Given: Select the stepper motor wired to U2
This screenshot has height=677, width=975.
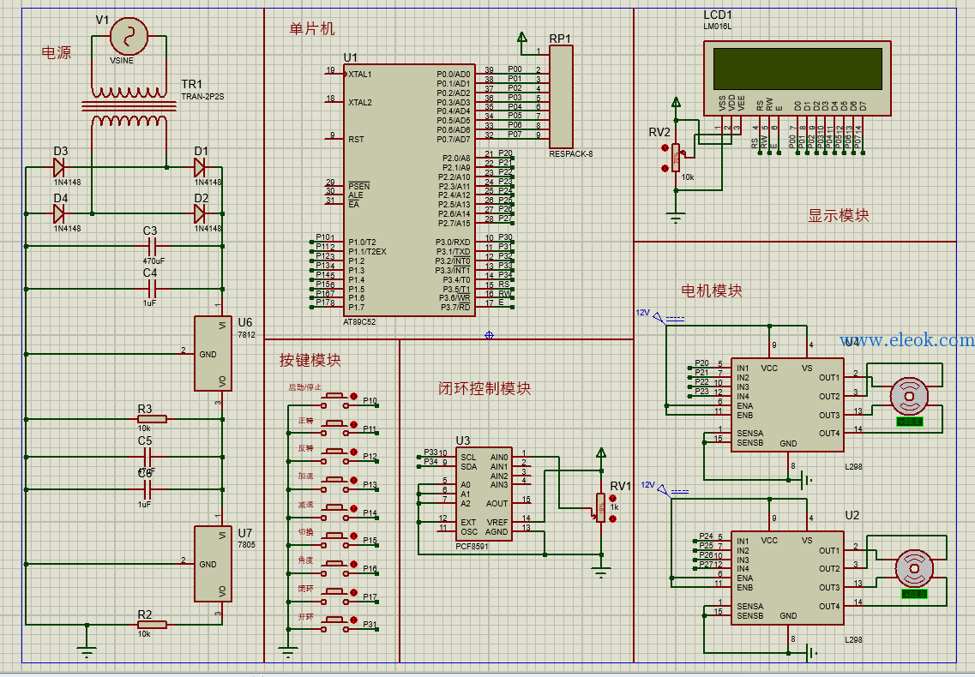Looking at the screenshot, I should coord(914,569).
